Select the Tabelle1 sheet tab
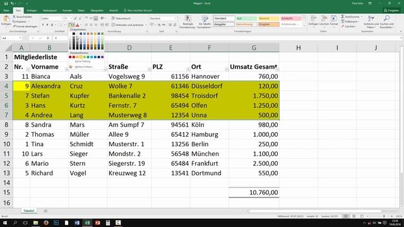The height and width of the screenshot is (227, 404). tap(28, 211)
